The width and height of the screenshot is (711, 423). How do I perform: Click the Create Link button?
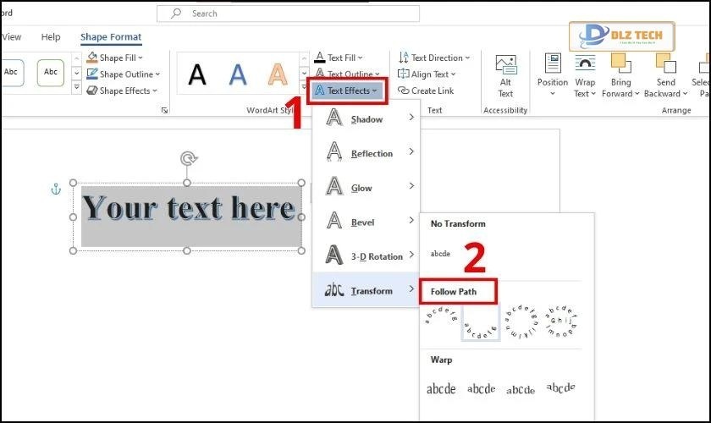pyautogui.click(x=432, y=91)
